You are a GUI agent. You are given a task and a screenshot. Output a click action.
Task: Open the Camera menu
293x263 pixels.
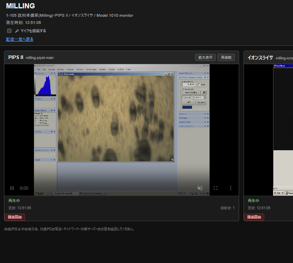pos(102,69)
